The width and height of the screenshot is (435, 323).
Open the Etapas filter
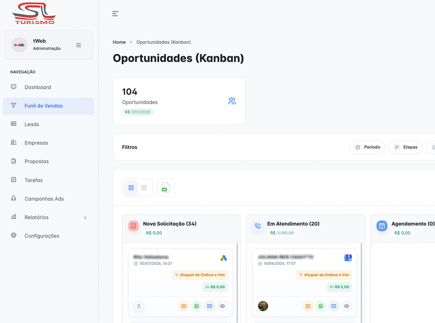[405, 147]
